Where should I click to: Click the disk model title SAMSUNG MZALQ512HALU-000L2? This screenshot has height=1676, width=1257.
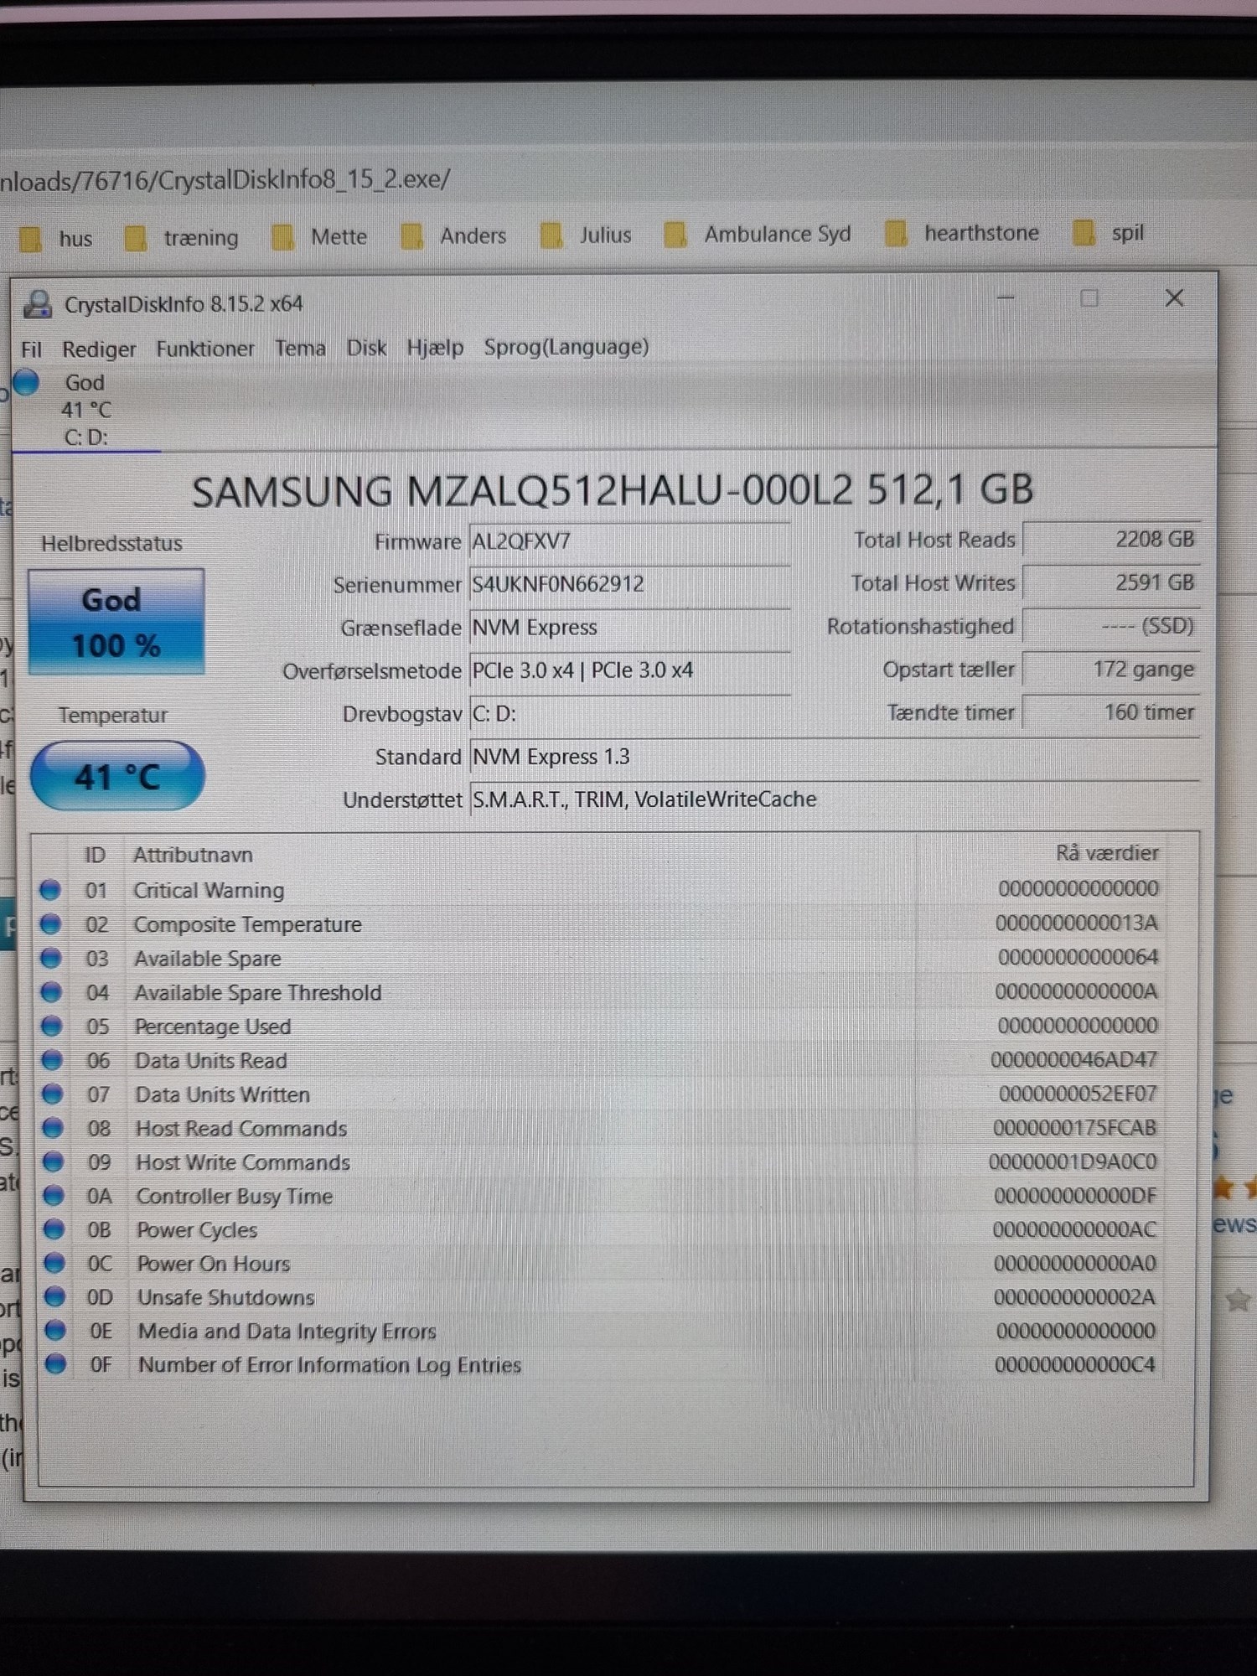pos(613,490)
